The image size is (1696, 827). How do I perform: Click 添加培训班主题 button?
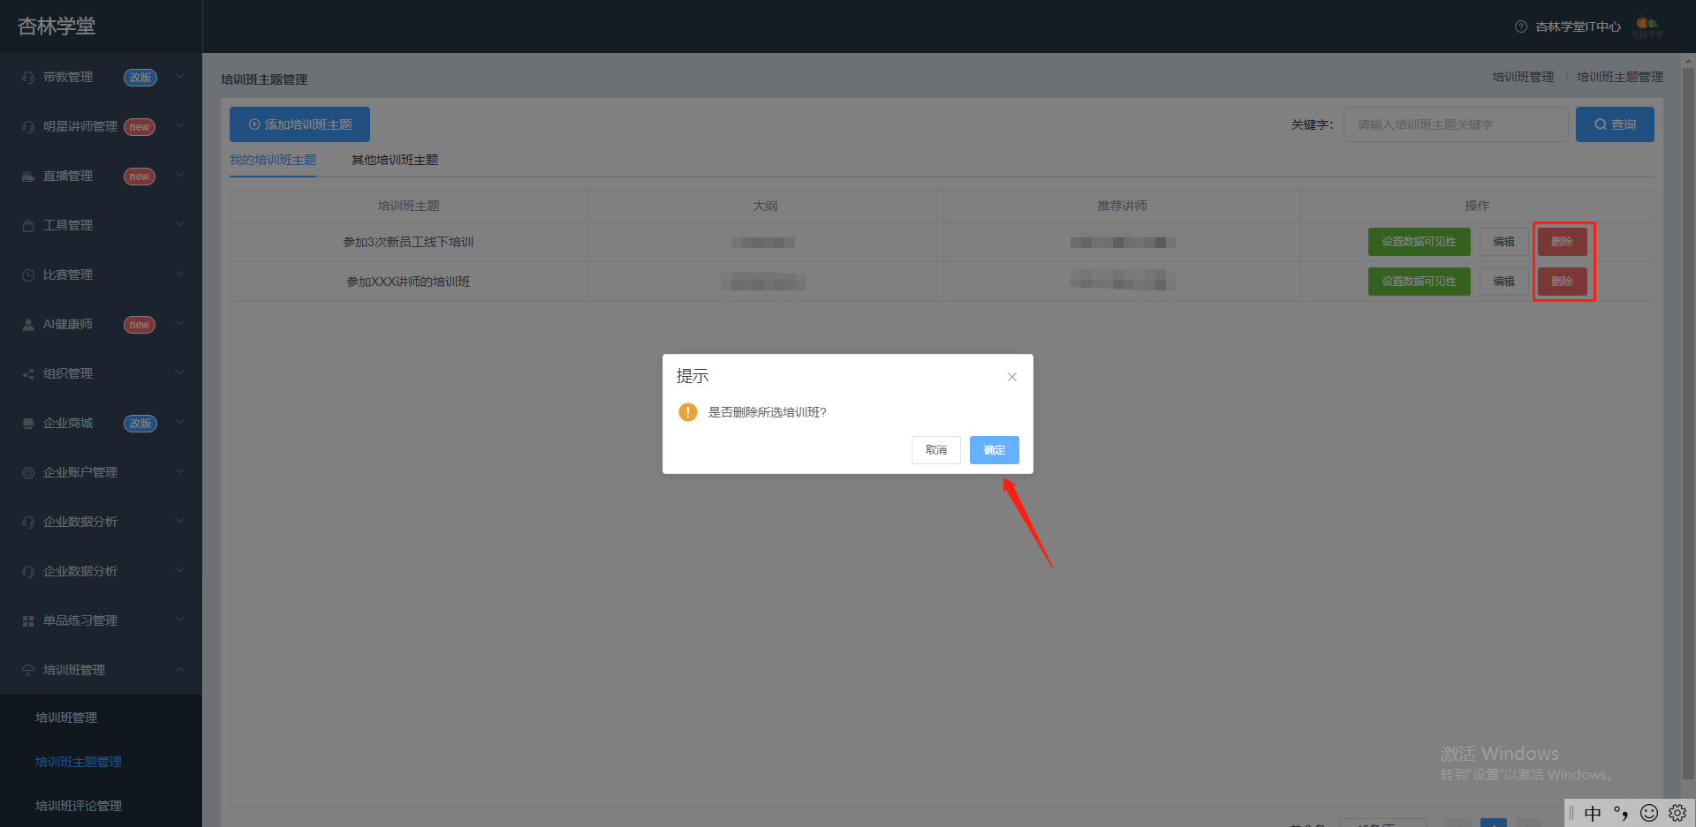click(x=299, y=124)
